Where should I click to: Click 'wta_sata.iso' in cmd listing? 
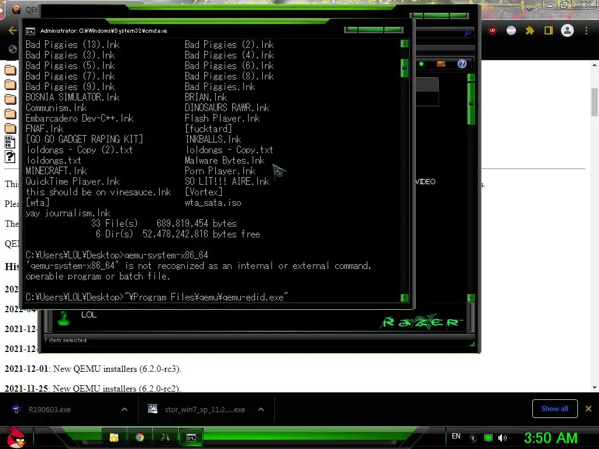tap(213, 203)
